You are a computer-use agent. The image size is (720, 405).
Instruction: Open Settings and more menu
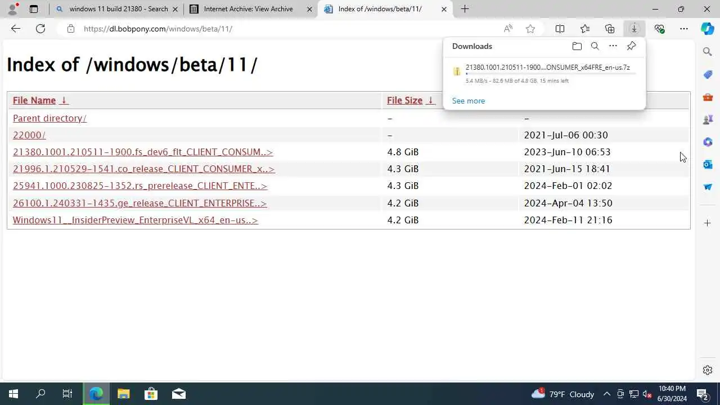point(684,29)
